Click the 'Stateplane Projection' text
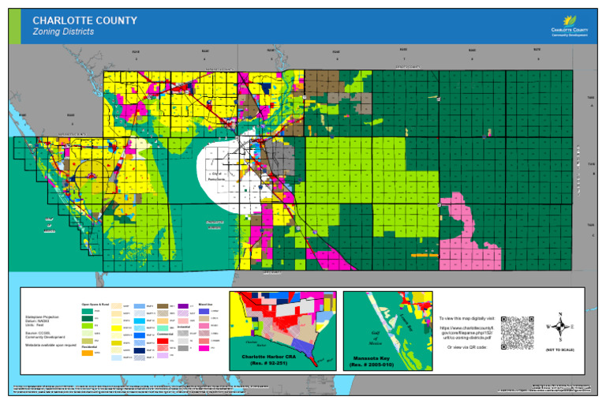 [x=42, y=317]
